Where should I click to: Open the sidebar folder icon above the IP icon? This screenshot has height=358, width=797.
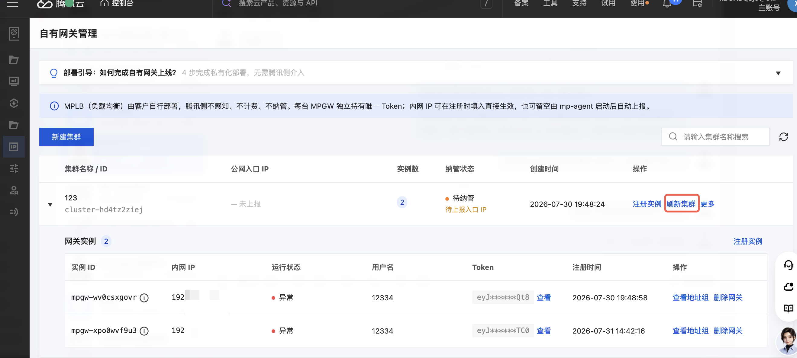pyautogui.click(x=14, y=125)
